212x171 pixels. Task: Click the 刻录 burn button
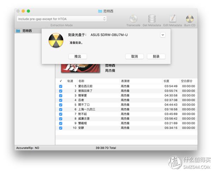(156, 56)
